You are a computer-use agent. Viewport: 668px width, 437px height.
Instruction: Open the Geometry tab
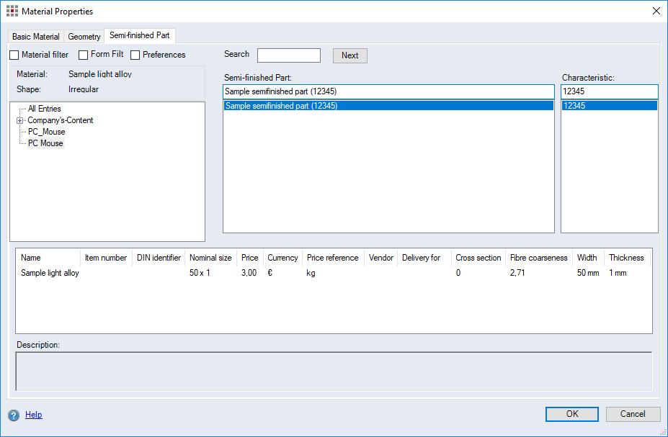tap(84, 36)
